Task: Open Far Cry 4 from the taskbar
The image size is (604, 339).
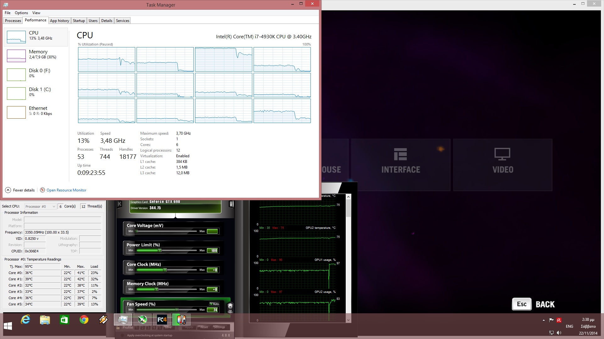Action: click(162, 320)
